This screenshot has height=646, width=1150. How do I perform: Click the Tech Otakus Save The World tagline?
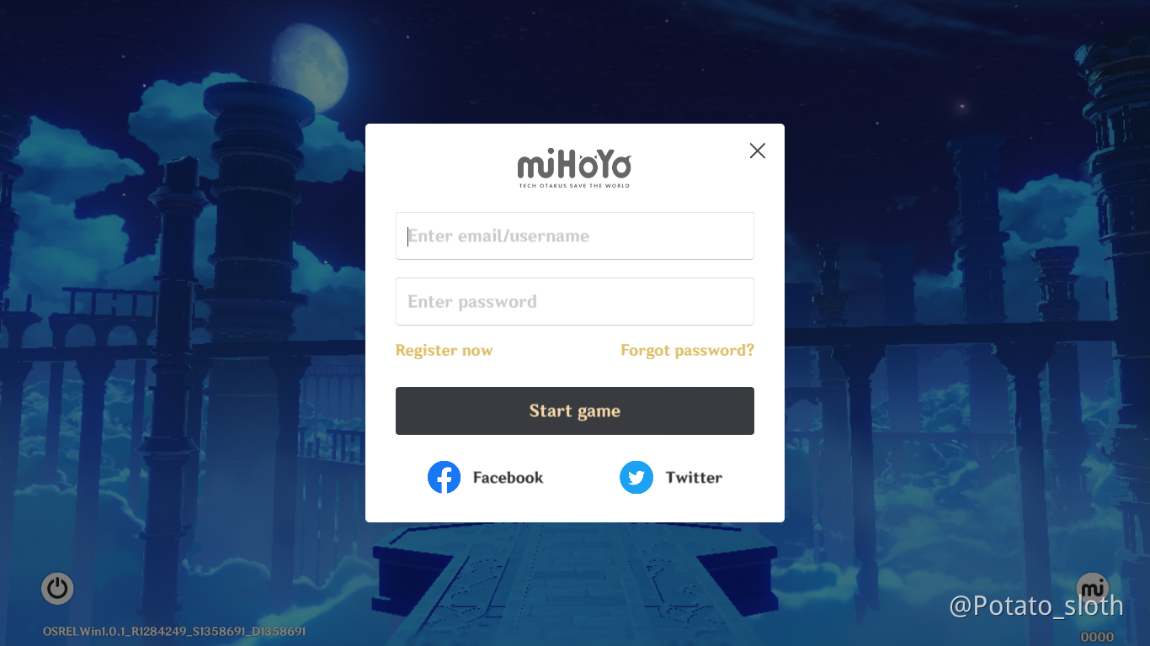574,185
